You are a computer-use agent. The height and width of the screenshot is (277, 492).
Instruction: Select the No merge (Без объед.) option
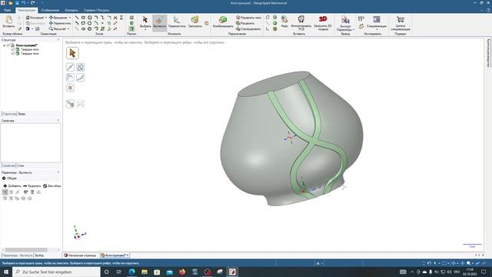click(52, 186)
